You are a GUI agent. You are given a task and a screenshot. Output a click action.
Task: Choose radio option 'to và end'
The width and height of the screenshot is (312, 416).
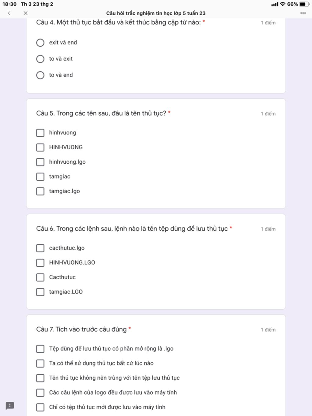[x=40, y=75]
